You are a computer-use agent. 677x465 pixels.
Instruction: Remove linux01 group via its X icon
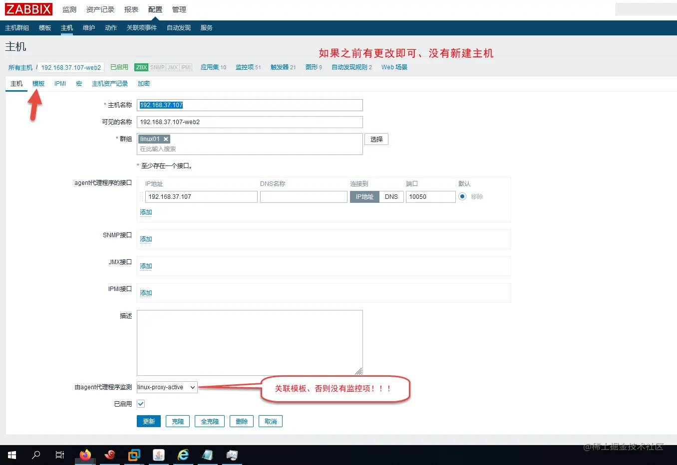[165, 139]
